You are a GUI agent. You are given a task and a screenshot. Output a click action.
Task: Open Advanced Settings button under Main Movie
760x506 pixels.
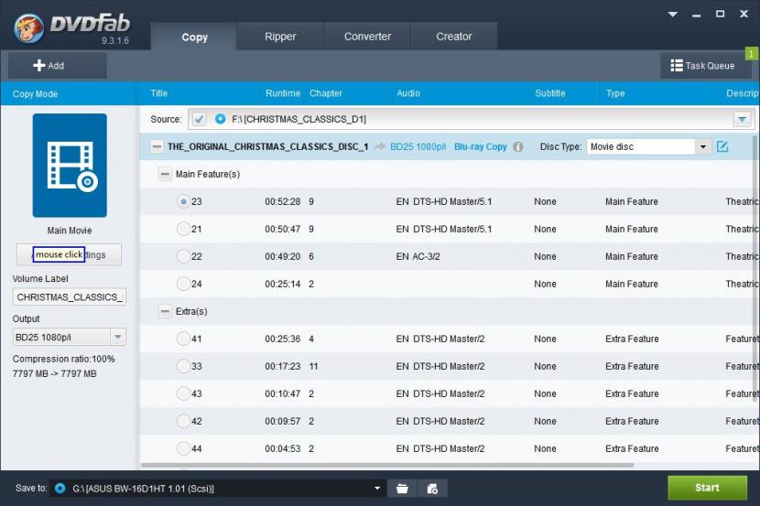[x=69, y=254]
